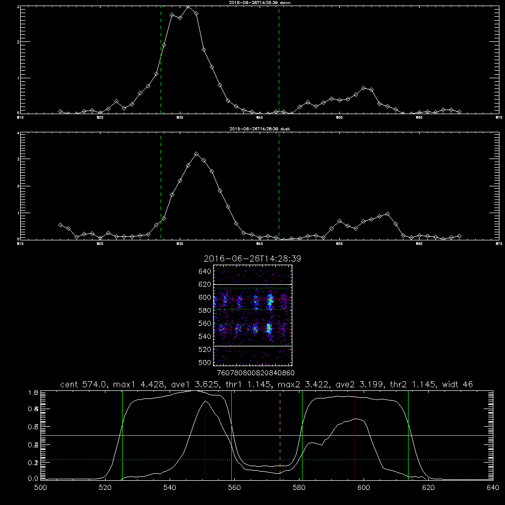Image resolution: width=505 pixels, height=505 pixels.
Task: Click the bottom plot y-axis label 0.0
Action: point(33,478)
